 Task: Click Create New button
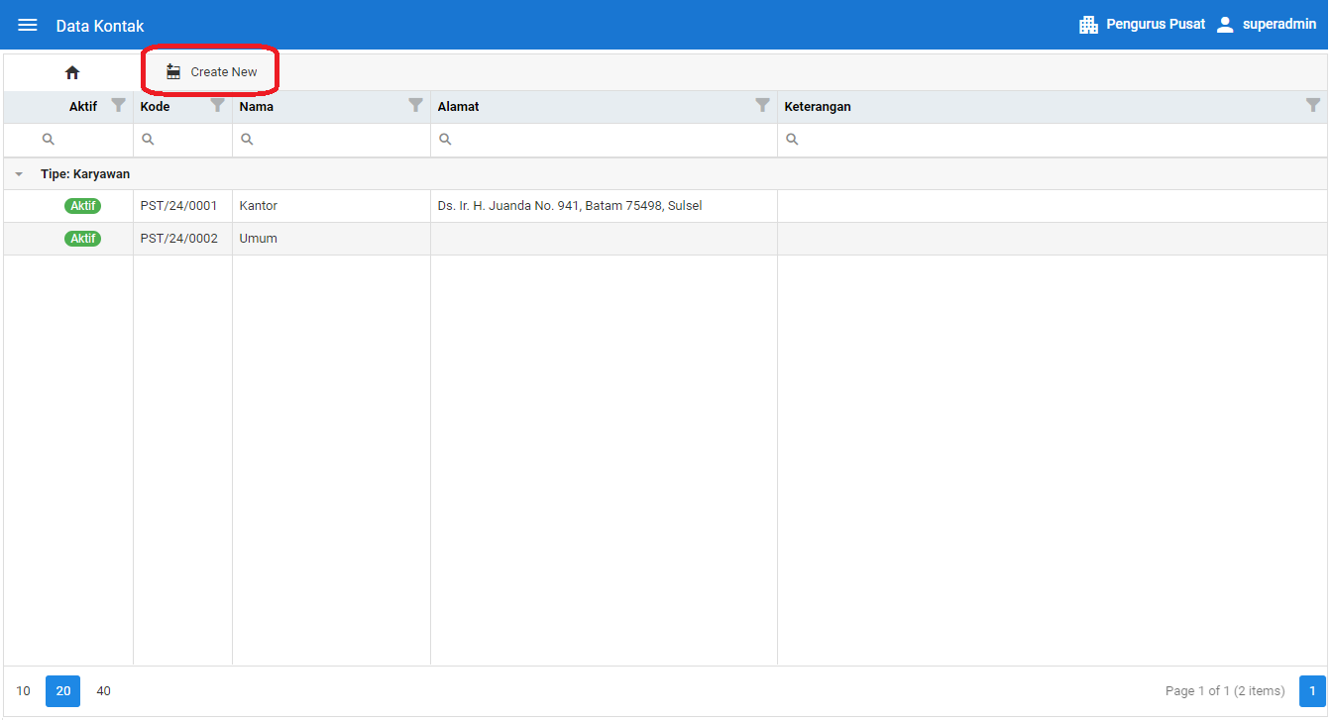(211, 72)
